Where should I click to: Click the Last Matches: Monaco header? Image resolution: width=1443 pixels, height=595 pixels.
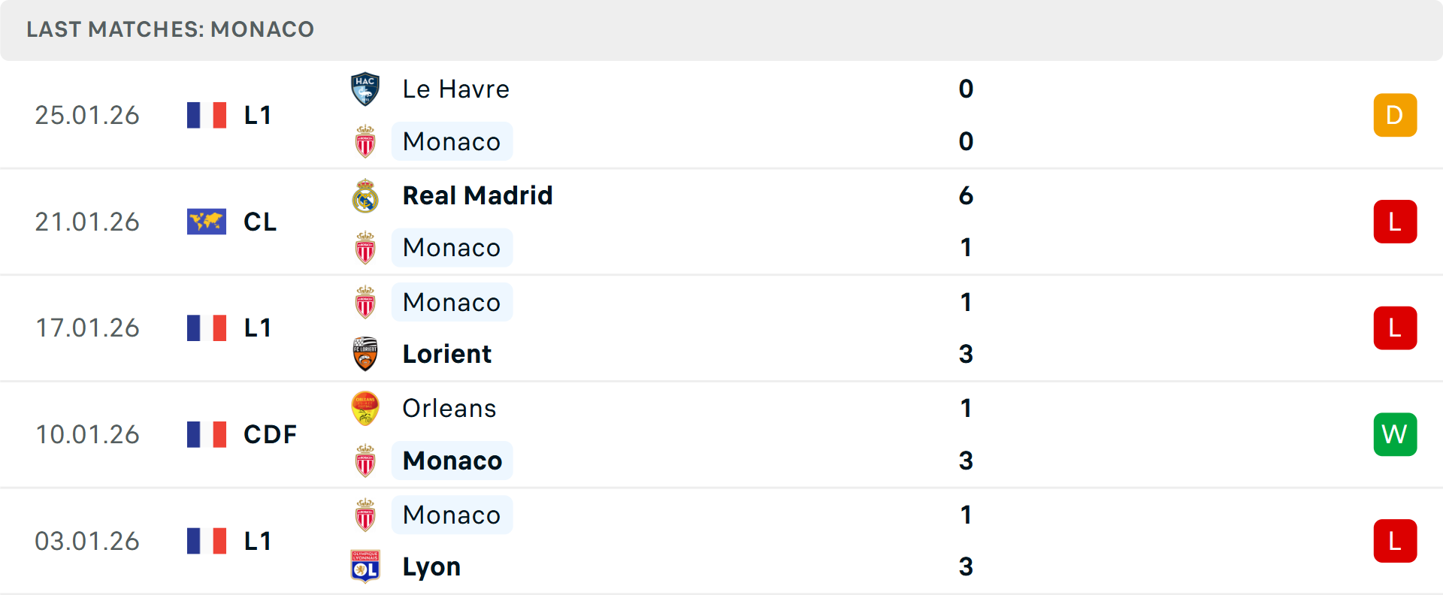170,29
